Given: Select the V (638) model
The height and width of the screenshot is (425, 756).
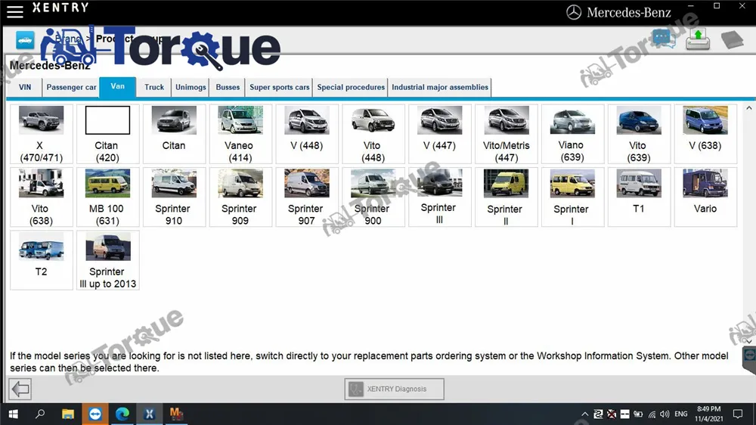Looking at the screenshot, I should [x=705, y=134].
